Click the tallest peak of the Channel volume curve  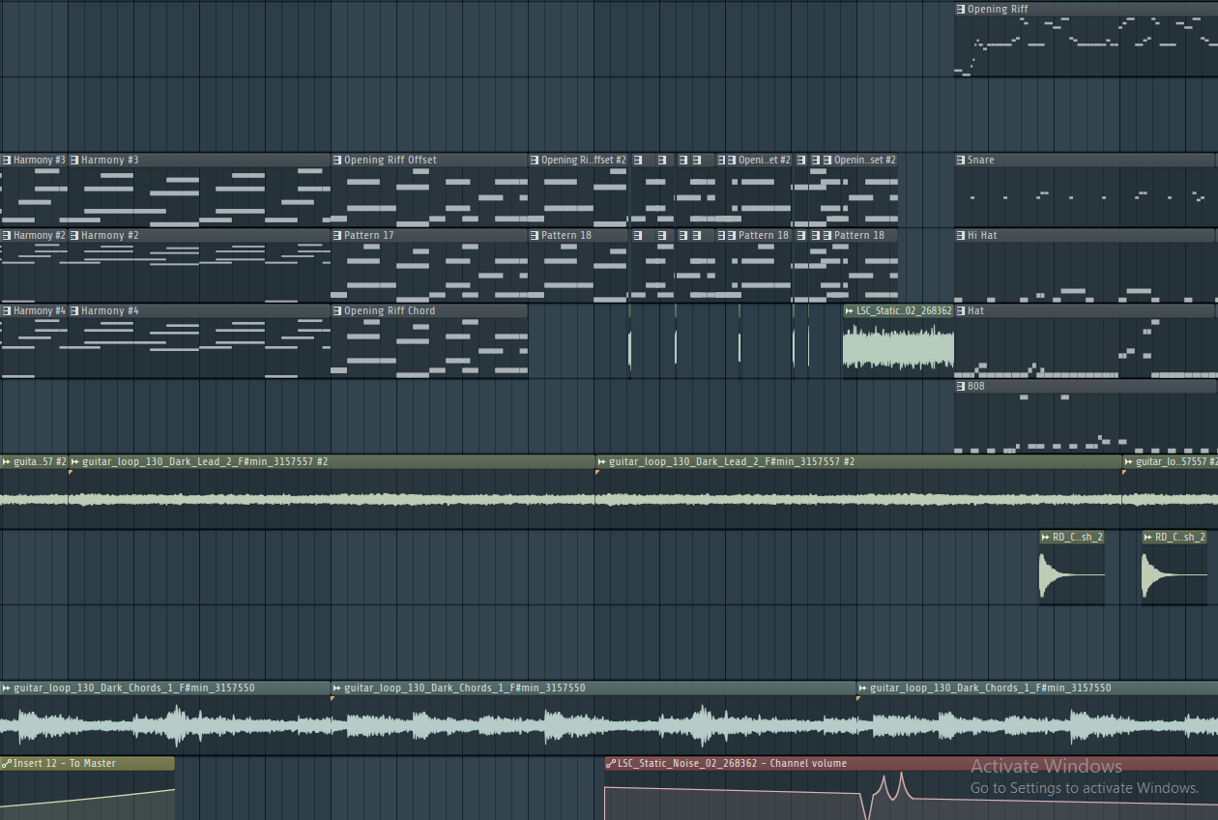[x=902, y=774]
